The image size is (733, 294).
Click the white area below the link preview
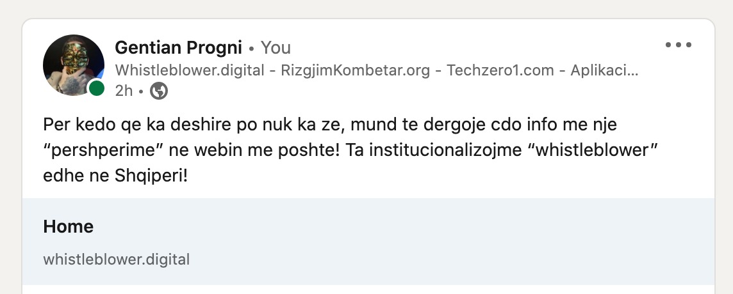click(368, 290)
